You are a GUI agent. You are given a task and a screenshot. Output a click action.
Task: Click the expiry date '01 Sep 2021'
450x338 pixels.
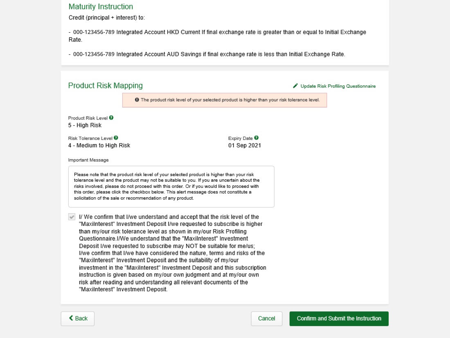click(245, 145)
